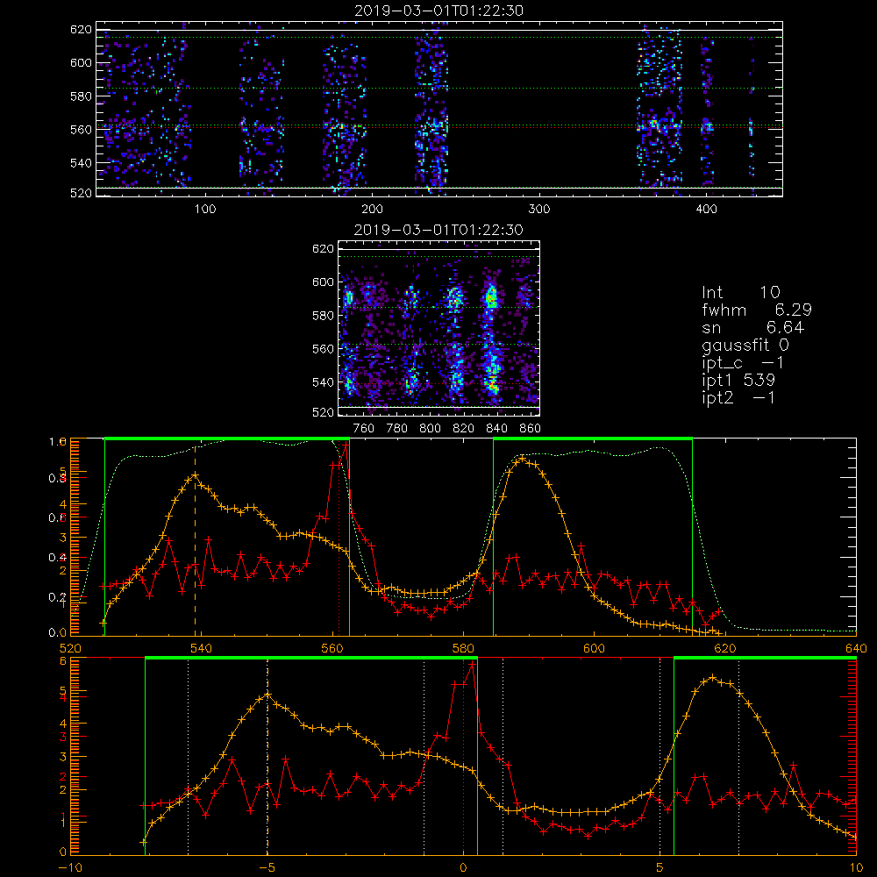Click x-axis label 540 on the profile plot
The height and width of the screenshot is (877, 877).
pyautogui.click(x=201, y=648)
